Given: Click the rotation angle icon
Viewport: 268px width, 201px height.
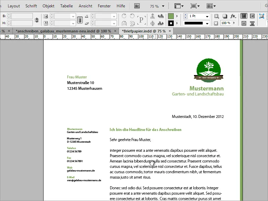Looking at the screenshot, I should point(87,16).
